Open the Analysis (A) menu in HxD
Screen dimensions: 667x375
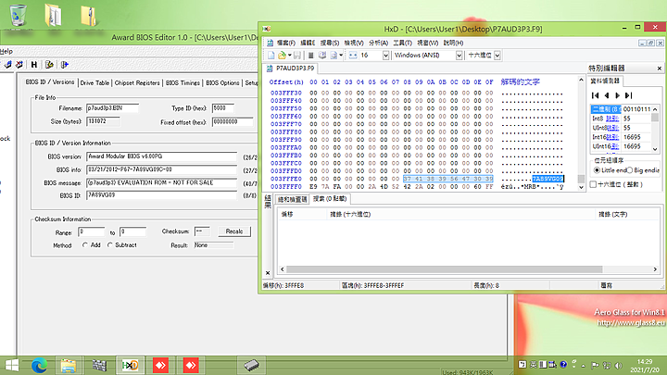click(378, 43)
